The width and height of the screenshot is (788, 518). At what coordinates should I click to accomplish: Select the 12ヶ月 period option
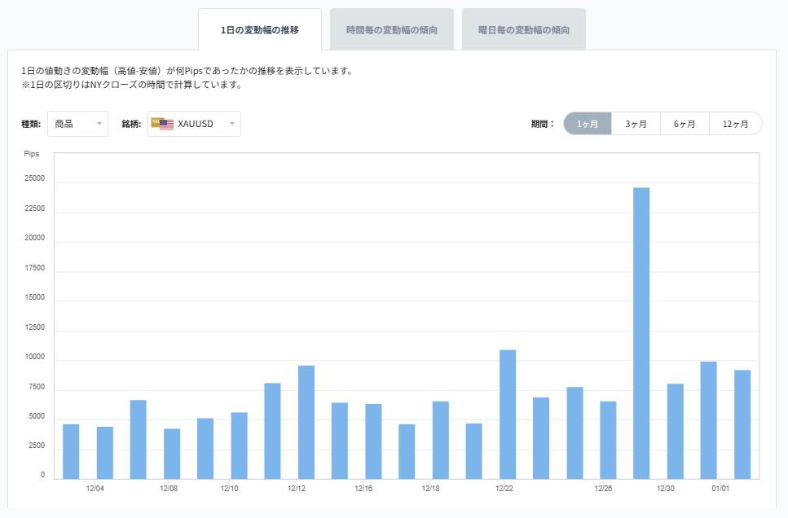coord(735,123)
